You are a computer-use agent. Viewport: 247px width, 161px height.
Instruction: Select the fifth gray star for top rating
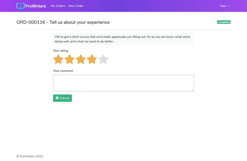[103, 59]
